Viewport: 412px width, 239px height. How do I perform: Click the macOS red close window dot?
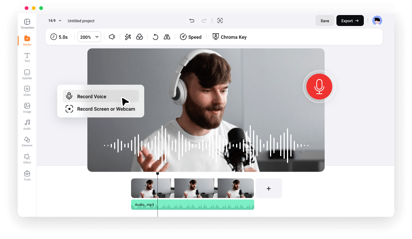(26, 8)
